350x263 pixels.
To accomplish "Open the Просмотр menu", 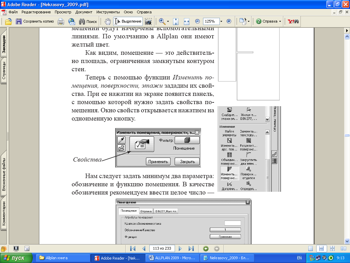I will (63, 12).
